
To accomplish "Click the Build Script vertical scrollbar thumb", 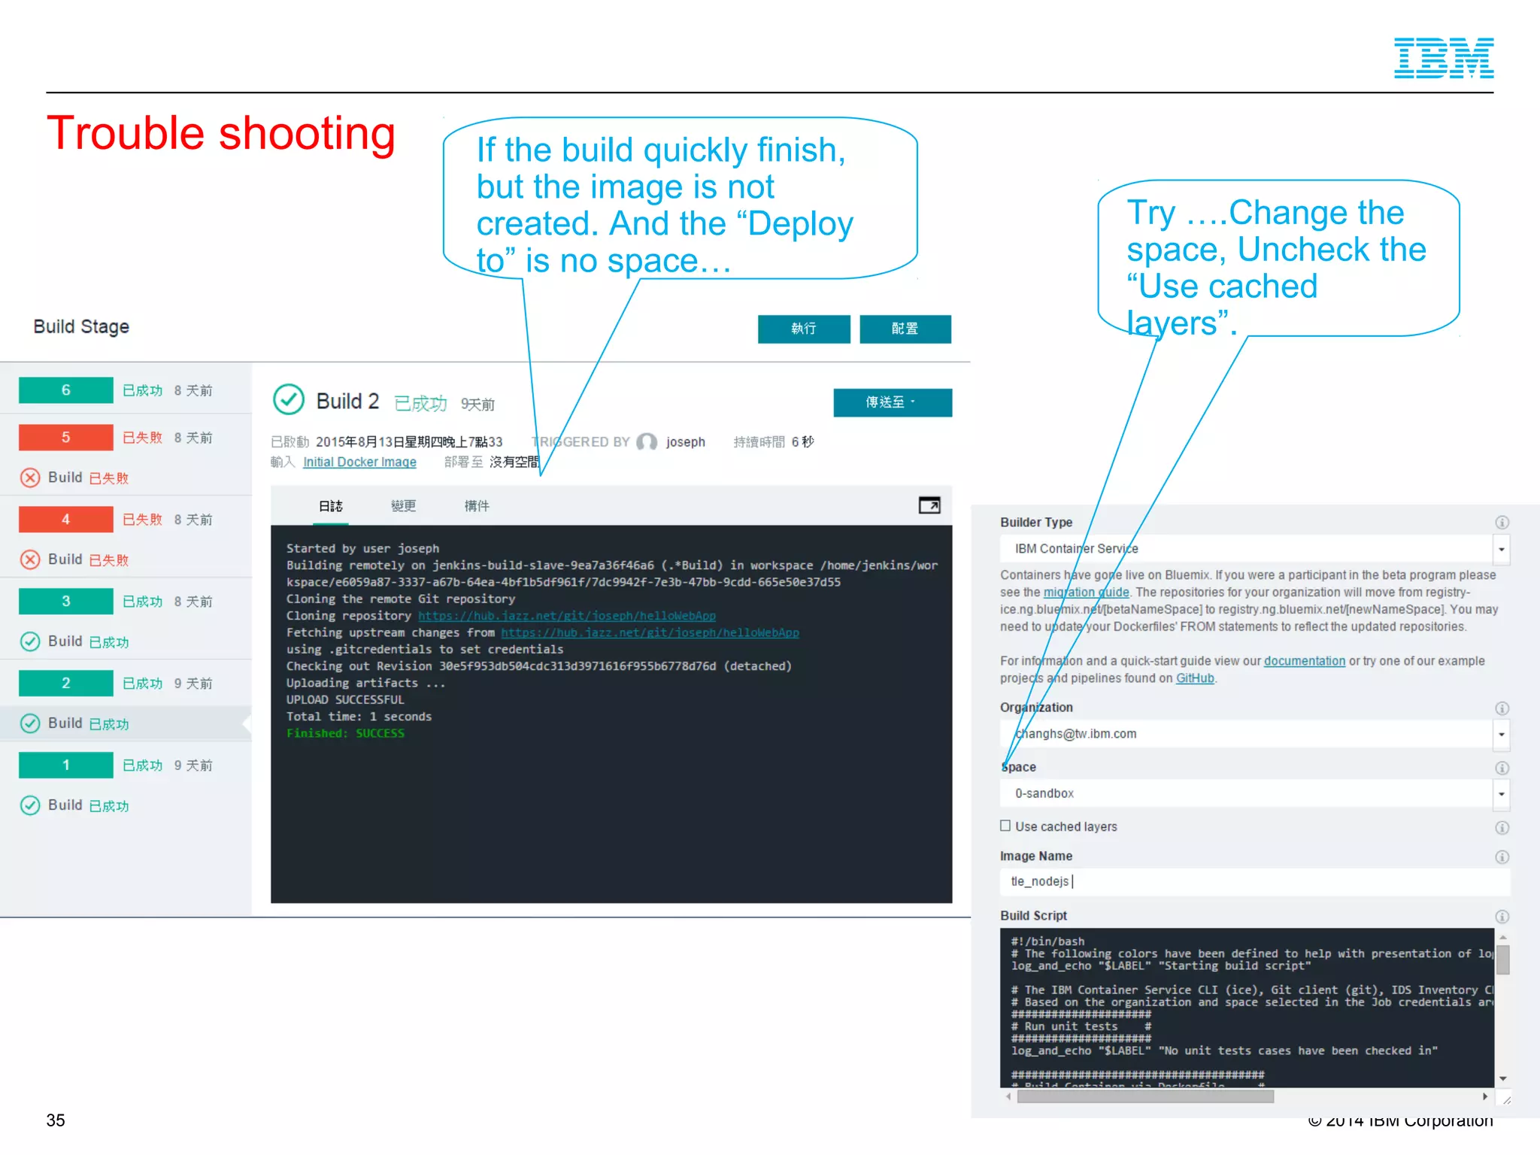I will click(x=1502, y=959).
